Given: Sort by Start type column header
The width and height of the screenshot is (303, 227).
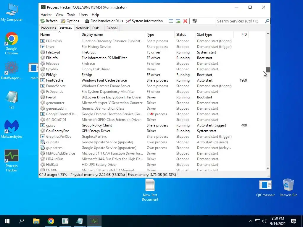Looking at the screenshot, I should 214,35.
